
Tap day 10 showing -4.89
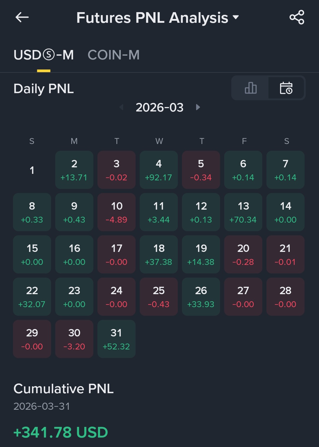click(x=116, y=212)
